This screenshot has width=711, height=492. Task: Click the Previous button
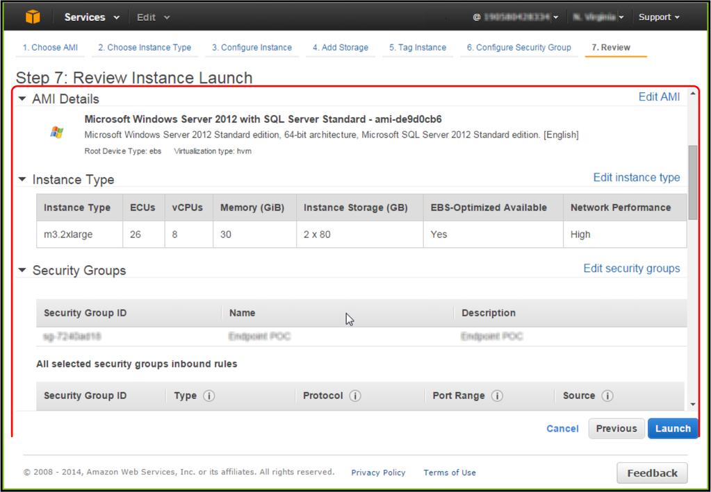(x=616, y=428)
